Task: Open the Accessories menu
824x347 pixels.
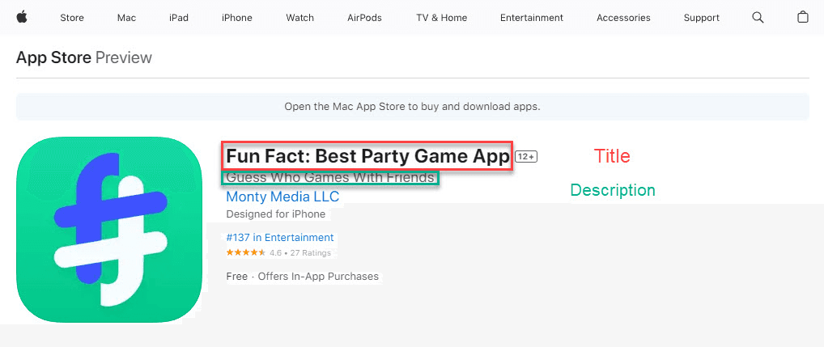Action: [x=623, y=18]
